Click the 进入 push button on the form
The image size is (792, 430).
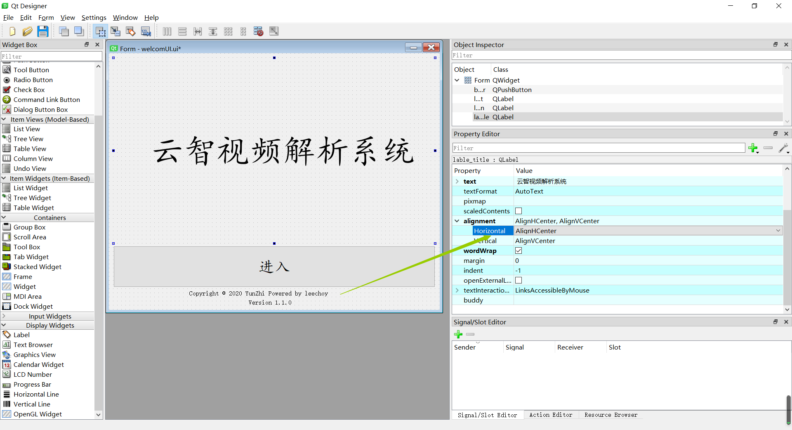[274, 267]
